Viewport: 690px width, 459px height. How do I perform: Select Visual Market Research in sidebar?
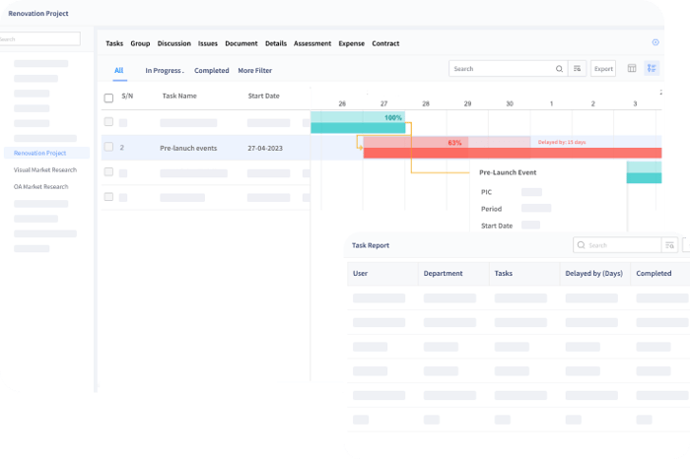45,169
